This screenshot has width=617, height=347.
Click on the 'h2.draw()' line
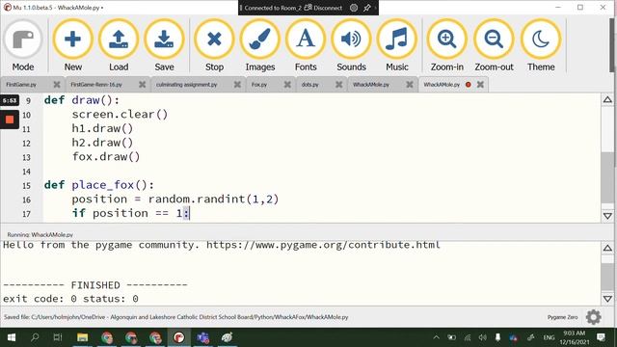click(102, 143)
